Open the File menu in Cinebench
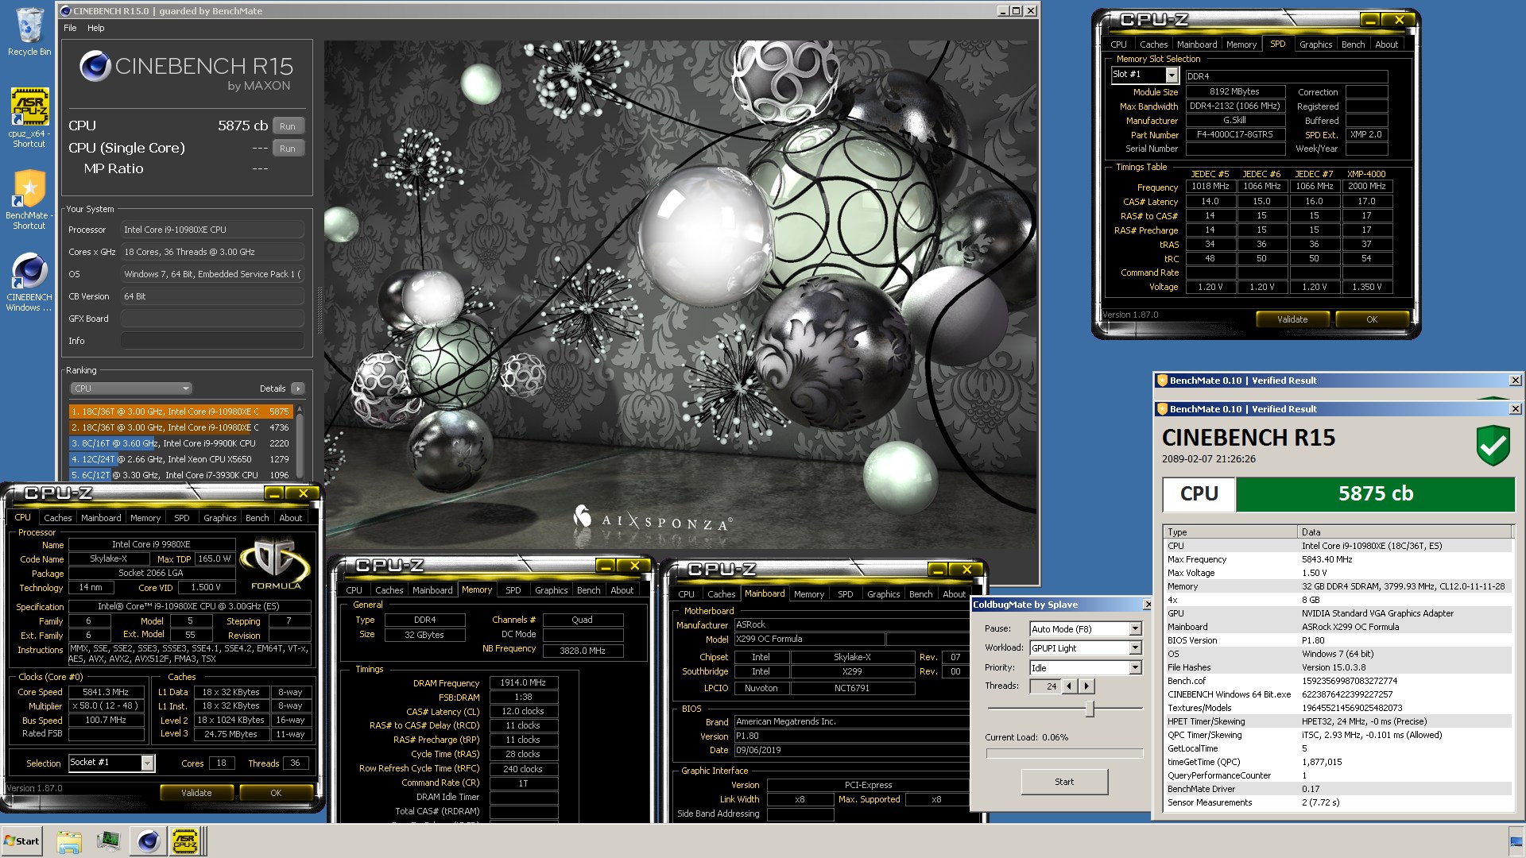This screenshot has height=858, width=1526. point(70,28)
